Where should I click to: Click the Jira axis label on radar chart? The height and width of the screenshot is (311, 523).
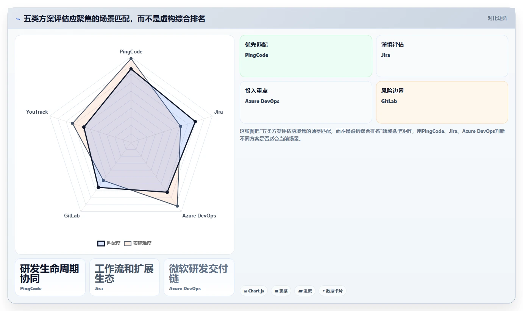tap(219, 112)
